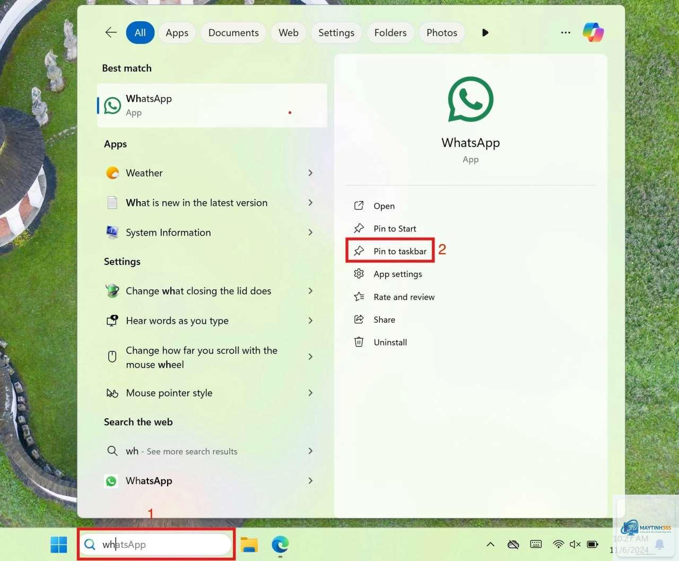This screenshot has height=561, width=679.
Task: Switch to the Apps filter tab
Action: coord(177,32)
